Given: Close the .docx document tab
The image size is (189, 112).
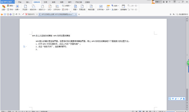Looking at the screenshot, I should tap(76, 14).
